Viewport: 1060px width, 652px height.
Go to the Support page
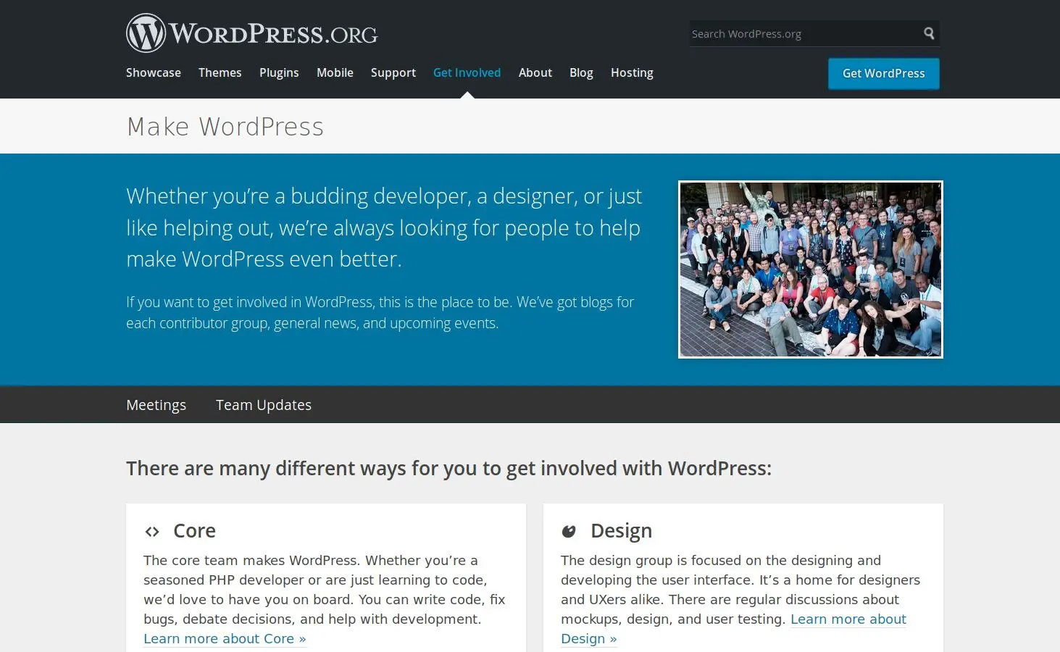click(393, 72)
